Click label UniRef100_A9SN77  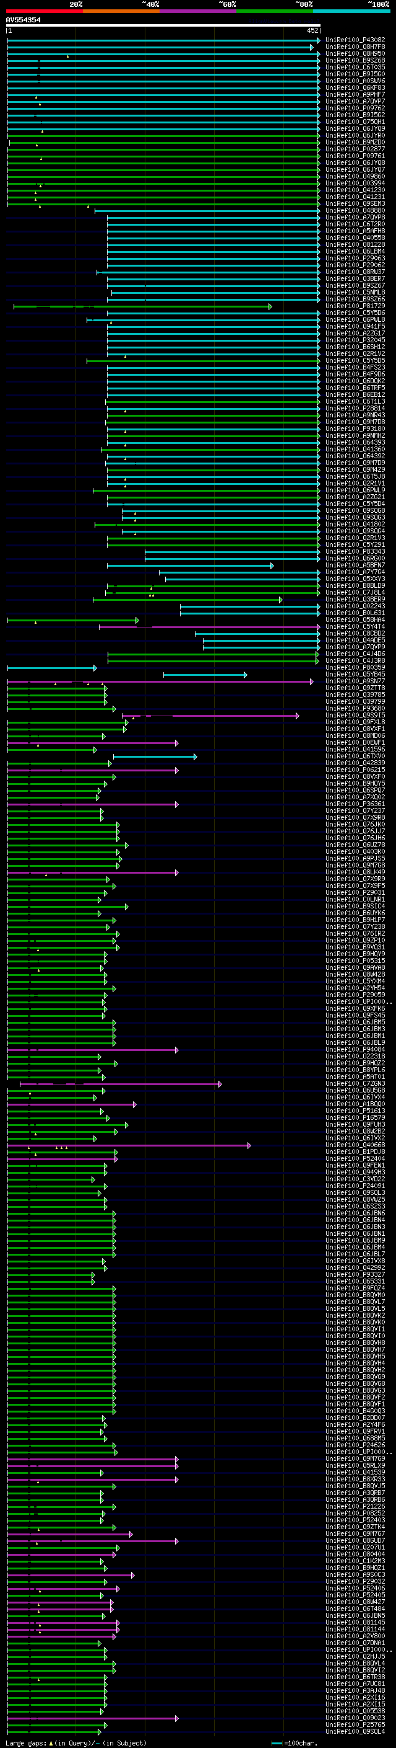coord(355,681)
